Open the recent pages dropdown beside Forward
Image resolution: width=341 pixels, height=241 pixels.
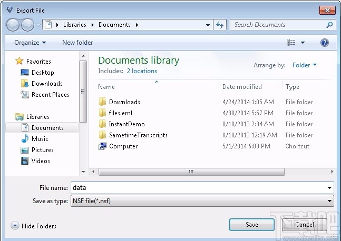click(x=38, y=25)
